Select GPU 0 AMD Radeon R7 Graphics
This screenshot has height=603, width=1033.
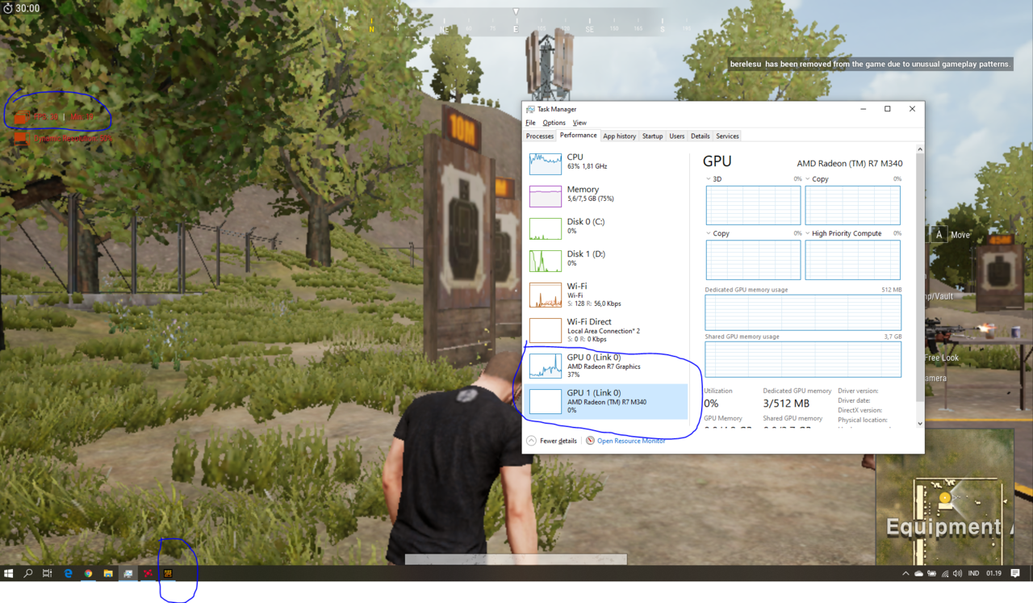click(x=605, y=366)
